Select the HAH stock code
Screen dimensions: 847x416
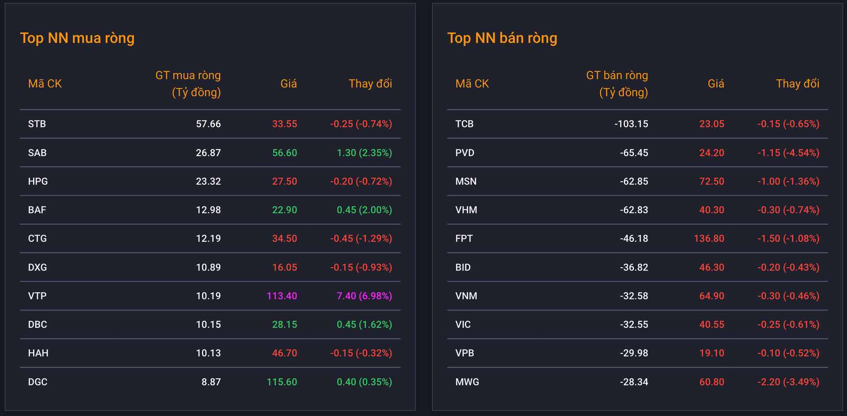pyautogui.click(x=38, y=353)
